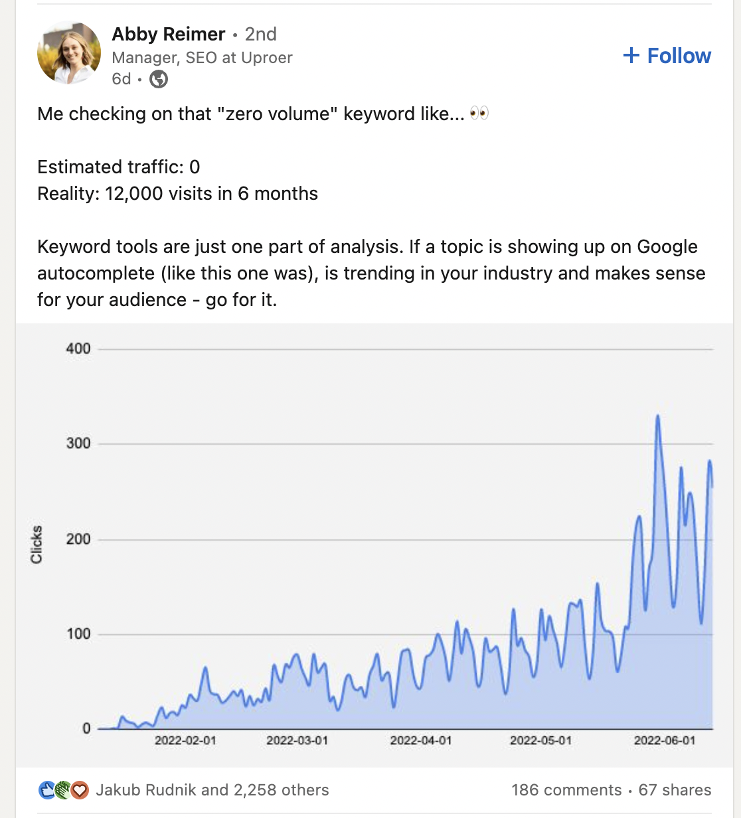
Task: Click the 2022-06-01 date label on chart
Action: tap(665, 740)
